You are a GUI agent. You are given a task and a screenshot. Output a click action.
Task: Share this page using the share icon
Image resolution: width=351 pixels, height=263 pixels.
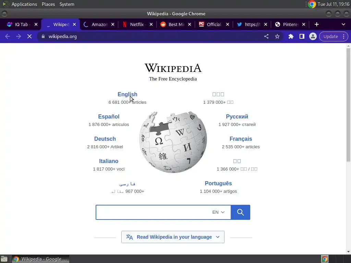266,36
